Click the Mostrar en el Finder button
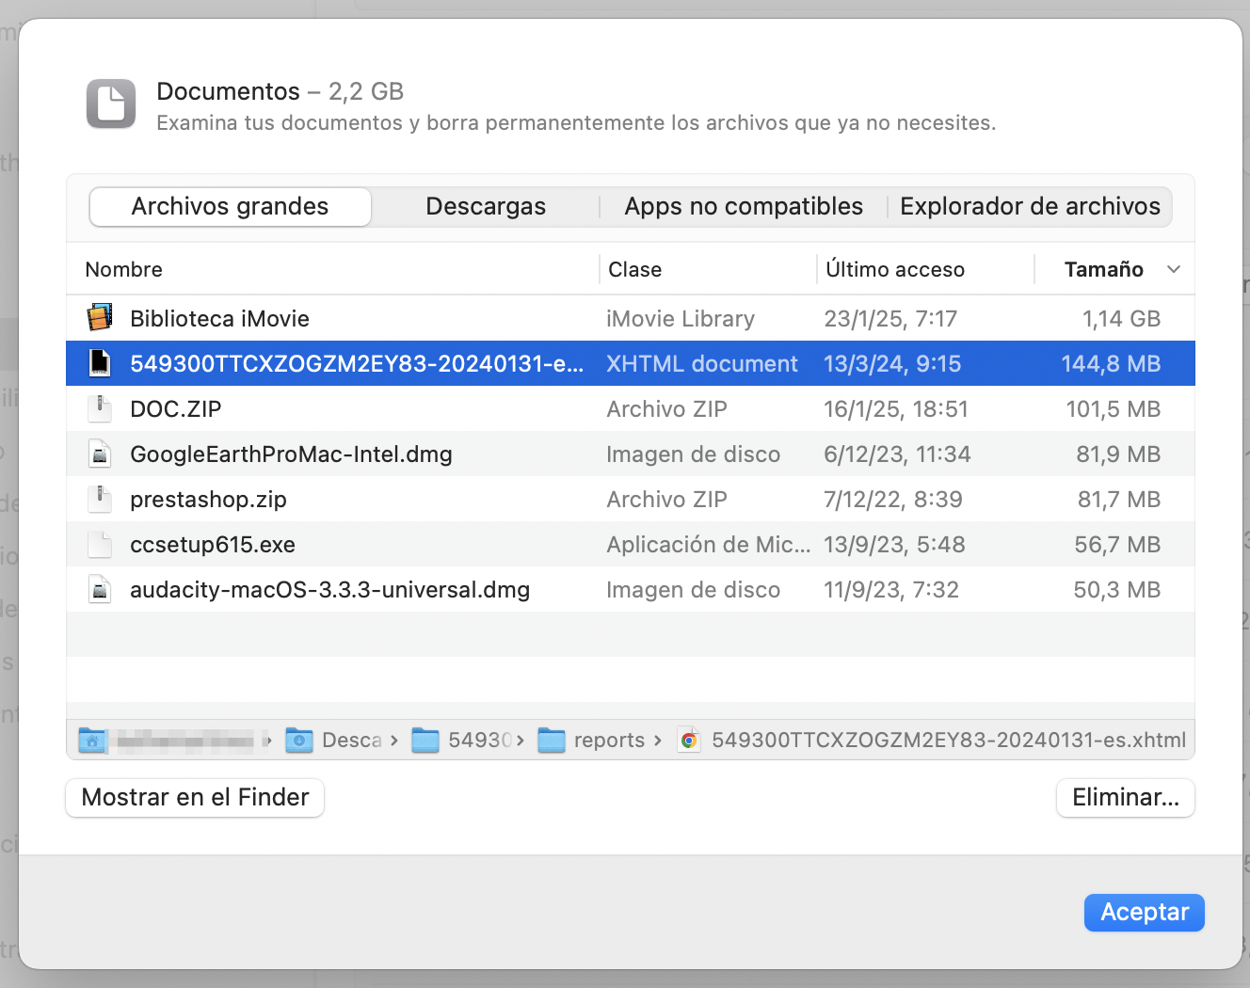Image resolution: width=1250 pixels, height=988 pixels. tap(194, 797)
